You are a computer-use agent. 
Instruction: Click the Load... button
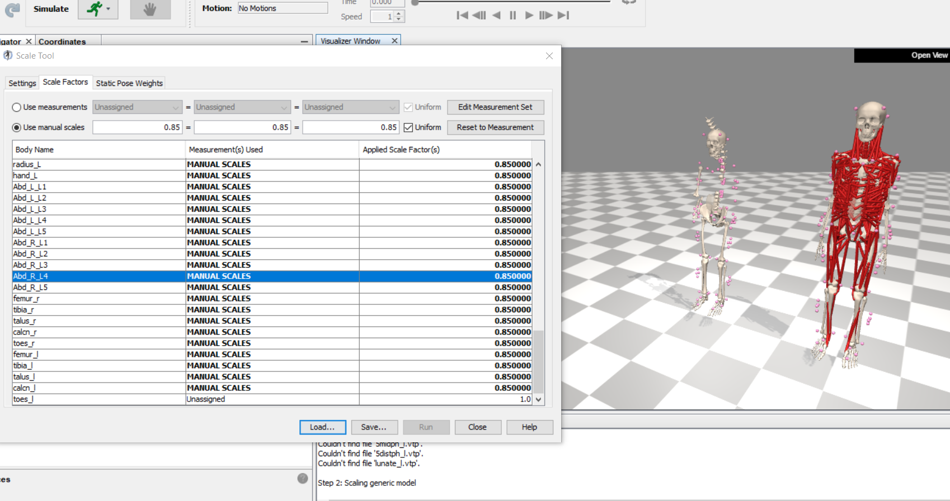click(323, 427)
